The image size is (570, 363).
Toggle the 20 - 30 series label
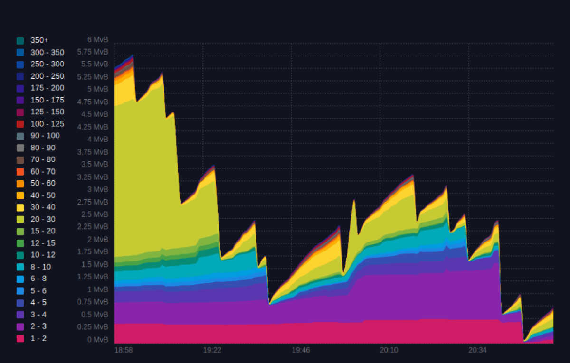(x=43, y=219)
